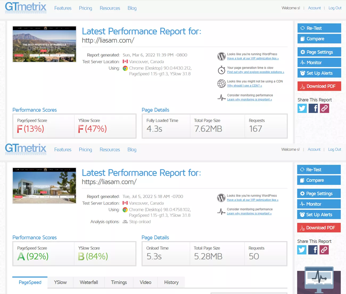346x294 pixels.
Task: Open the Video tab
Action: coord(146,282)
